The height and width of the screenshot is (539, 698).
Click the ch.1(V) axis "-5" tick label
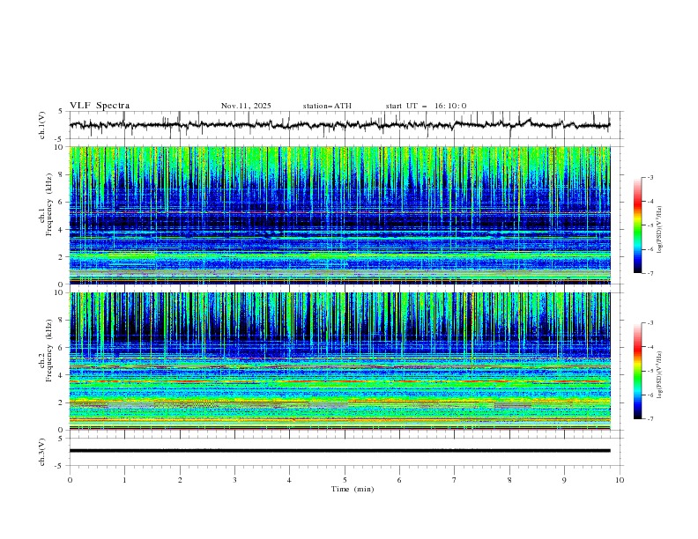[x=60, y=139]
